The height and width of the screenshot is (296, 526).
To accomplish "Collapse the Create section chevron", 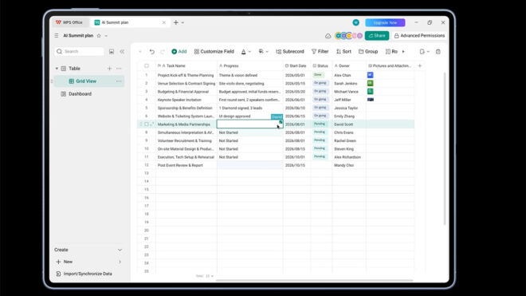I will (x=120, y=250).
